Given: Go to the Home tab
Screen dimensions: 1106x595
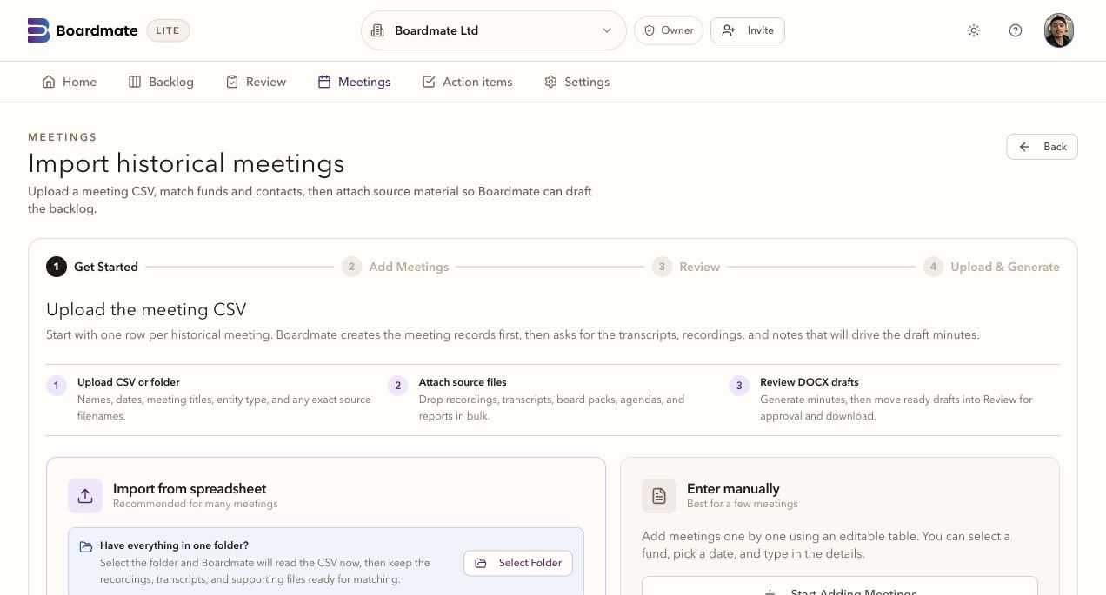Looking at the screenshot, I should [x=70, y=82].
